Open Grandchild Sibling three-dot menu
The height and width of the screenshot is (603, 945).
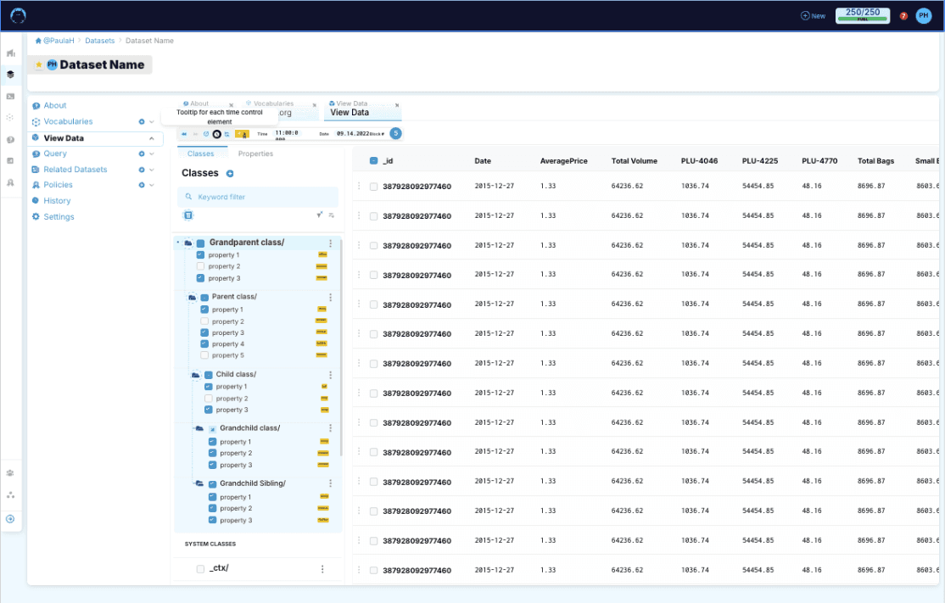tap(330, 483)
